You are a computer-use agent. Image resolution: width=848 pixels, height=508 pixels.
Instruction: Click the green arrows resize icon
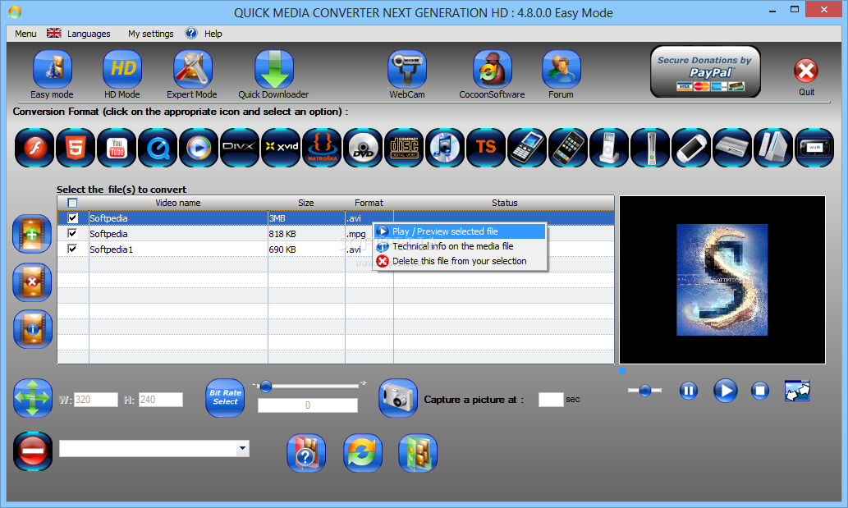pyautogui.click(x=33, y=398)
